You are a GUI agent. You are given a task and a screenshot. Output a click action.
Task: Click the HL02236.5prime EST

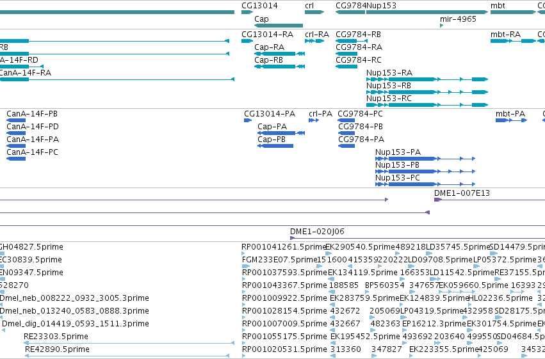pyautogui.click(x=471, y=305)
